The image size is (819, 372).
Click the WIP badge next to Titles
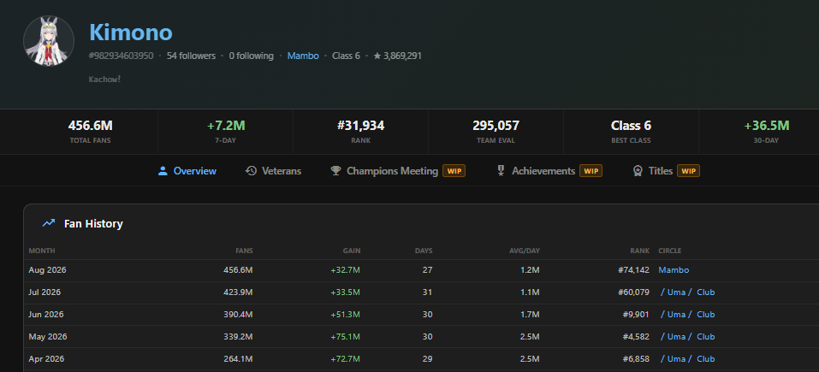pos(688,171)
